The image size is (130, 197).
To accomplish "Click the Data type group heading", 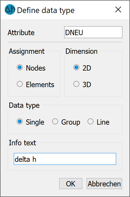I will coord(24,105).
